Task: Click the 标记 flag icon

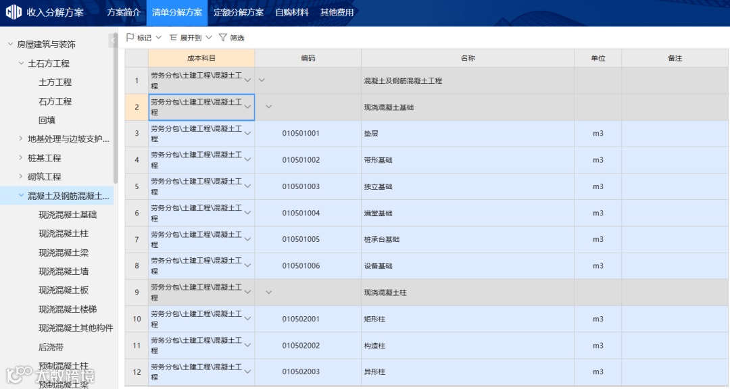Action: [130, 37]
